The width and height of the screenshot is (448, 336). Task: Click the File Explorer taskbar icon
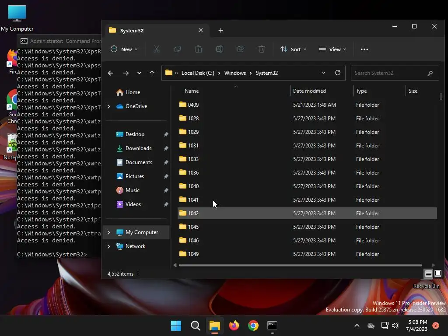[214, 325]
